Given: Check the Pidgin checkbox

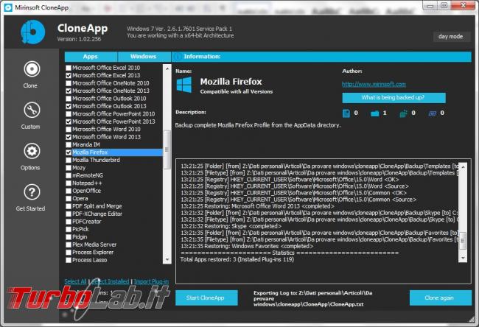Looking at the screenshot, I should [x=69, y=237].
